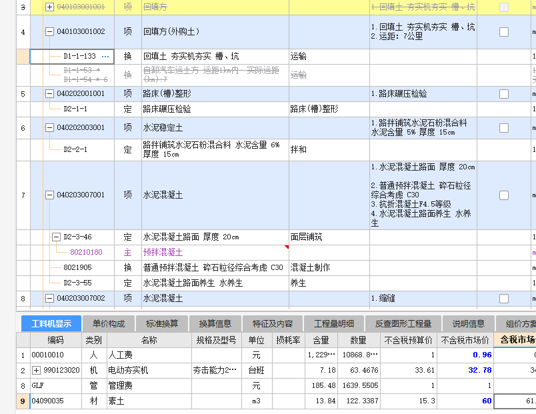Select the 损耗率 column header
Viewport: 536px width, 414px height.
tap(289, 340)
